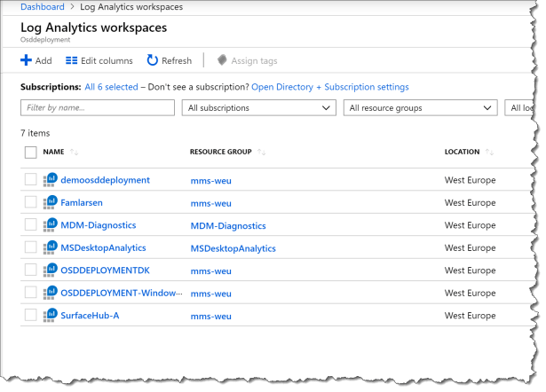
Task: Click the MSDesktopAnalytics workspace icon
Action: click(x=50, y=247)
